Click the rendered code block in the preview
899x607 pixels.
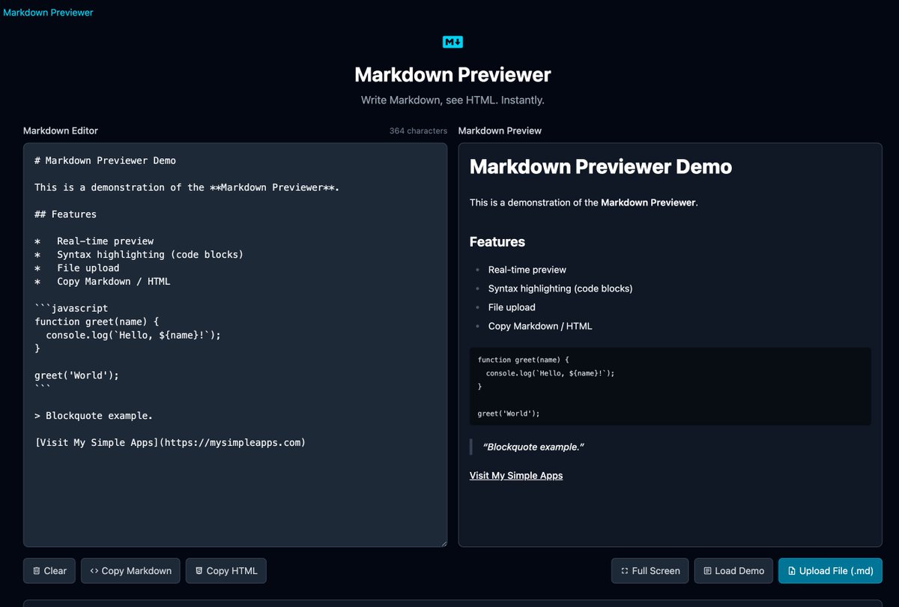point(671,386)
